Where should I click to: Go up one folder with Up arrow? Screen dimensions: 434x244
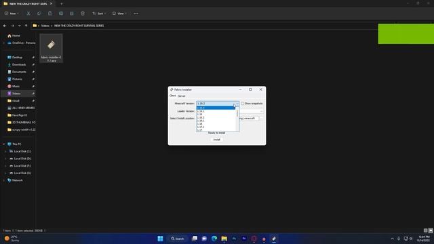coord(26,26)
